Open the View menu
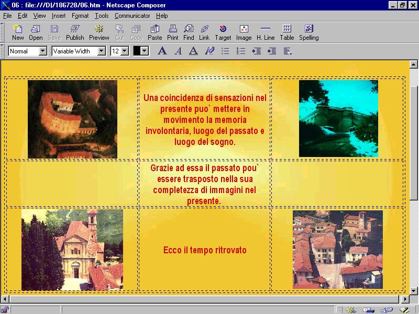 pyautogui.click(x=39, y=16)
